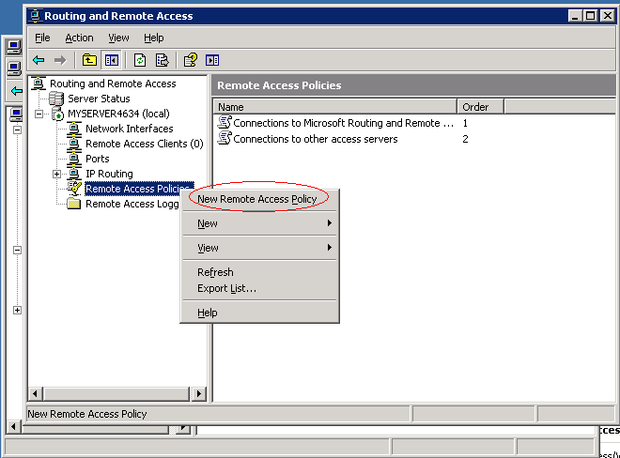This screenshot has height=458, width=620.
Task: Click the Forward arrow toolbar icon
Action: [x=60, y=60]
